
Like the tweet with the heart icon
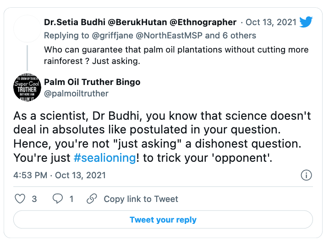point(20,199)
